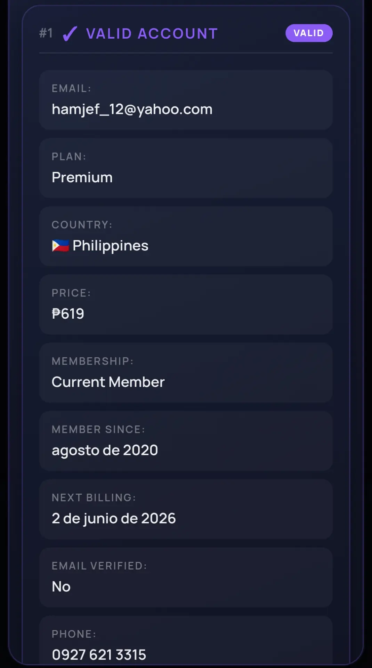
Task: Click the purple checkmark icon
Action: [x=70, y=34]
